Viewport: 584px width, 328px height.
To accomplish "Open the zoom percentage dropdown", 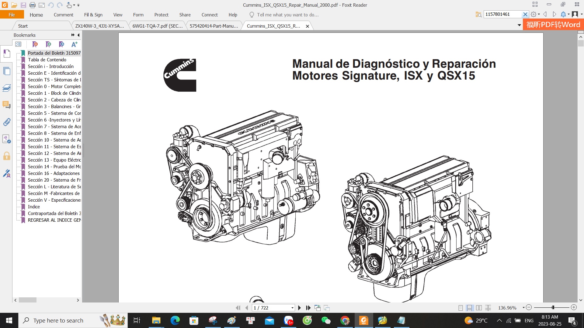I will pyautogui.click(x=523, y=308).
